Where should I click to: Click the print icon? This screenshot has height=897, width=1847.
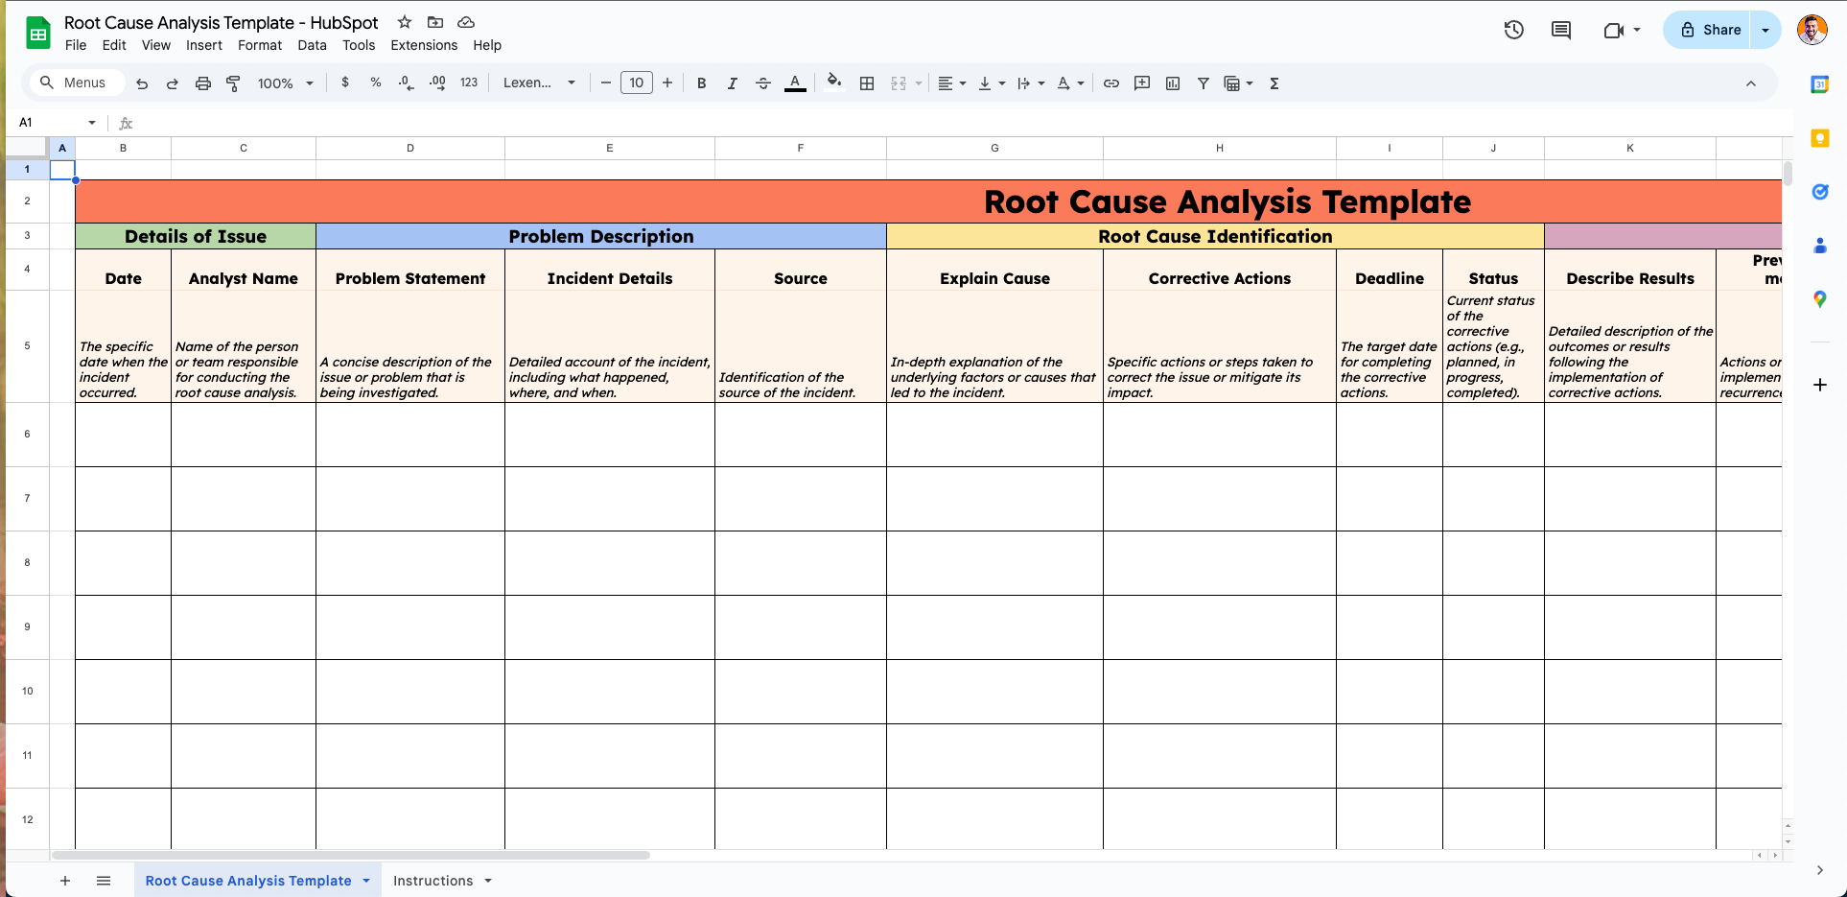coord(202,83)
